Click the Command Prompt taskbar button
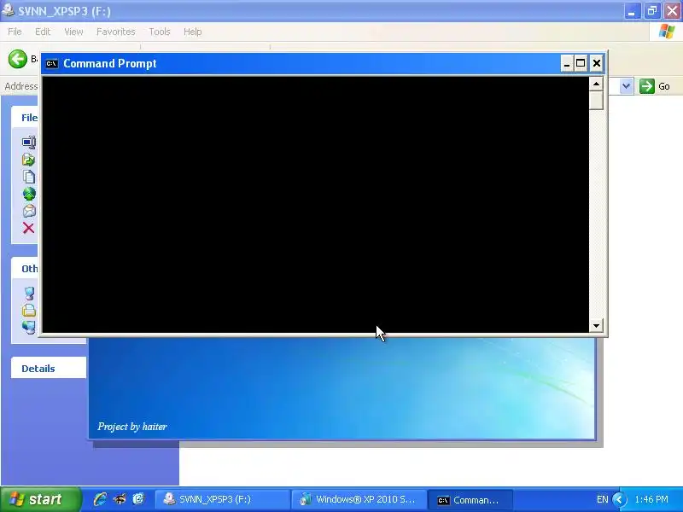683x512 pixels. (x=470, y=500)
